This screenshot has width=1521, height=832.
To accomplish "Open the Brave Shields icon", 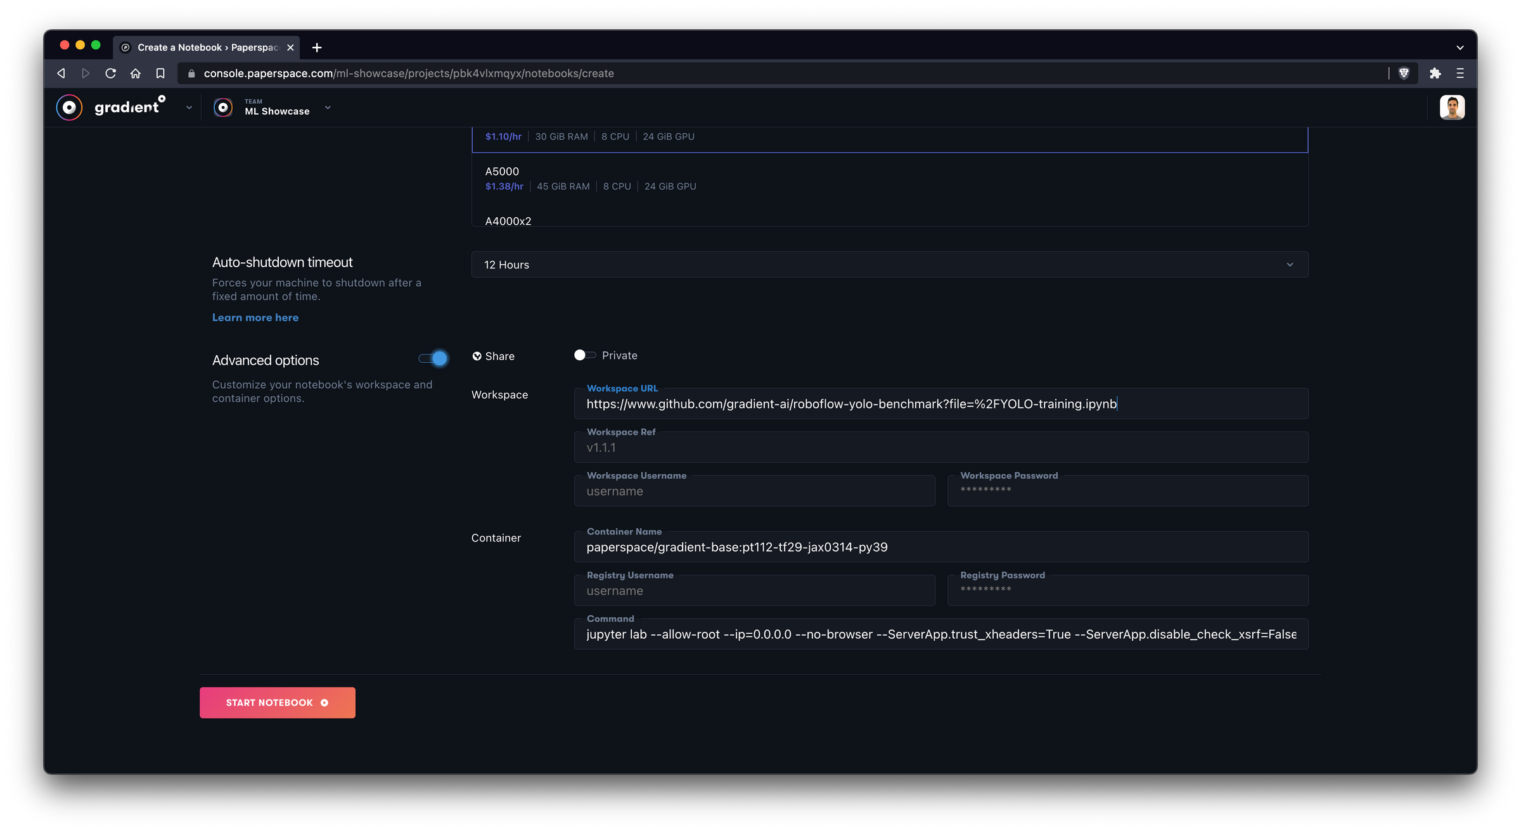I will point(1404,73).
